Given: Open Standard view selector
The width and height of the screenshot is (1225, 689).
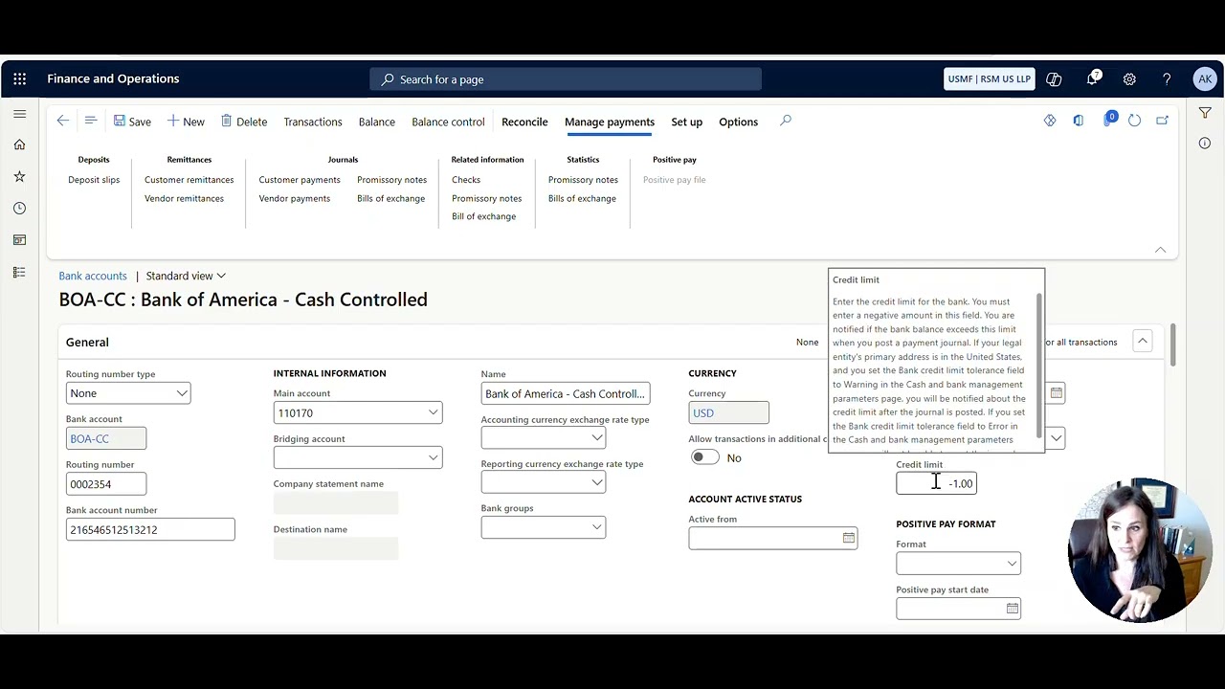Looking at the screenshot, I should point(186,276).
